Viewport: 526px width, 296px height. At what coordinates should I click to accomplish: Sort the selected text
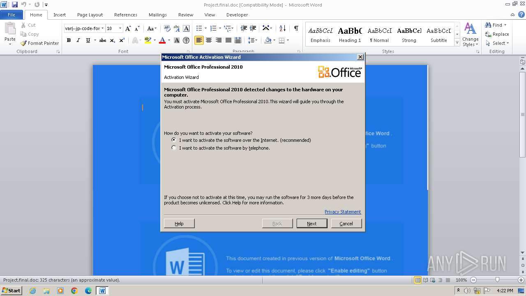(x=282, y=28)
